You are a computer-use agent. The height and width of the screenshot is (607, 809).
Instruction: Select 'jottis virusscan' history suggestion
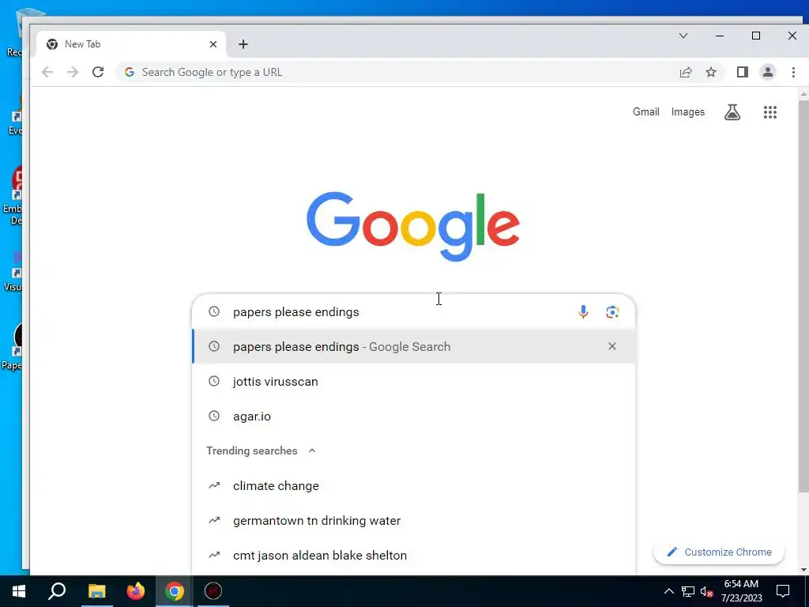(x=414, y=382)
